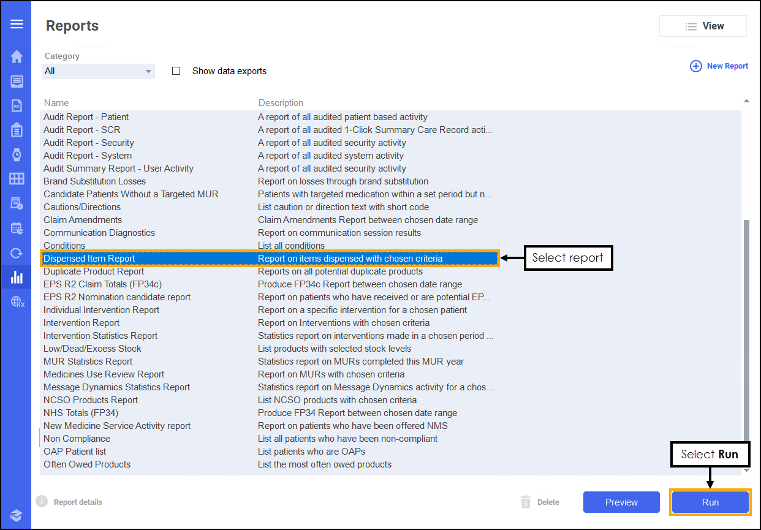761x530 pixels.
Task: Open the View menu button
Action: [x=703, y=26]
